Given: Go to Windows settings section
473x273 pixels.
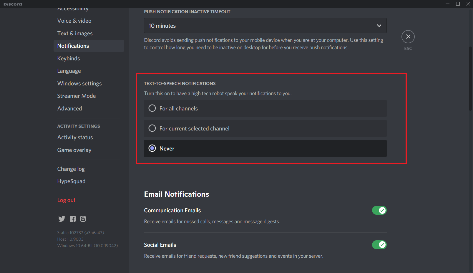Looking at the screenshot, I should click(x=79, y=83).
